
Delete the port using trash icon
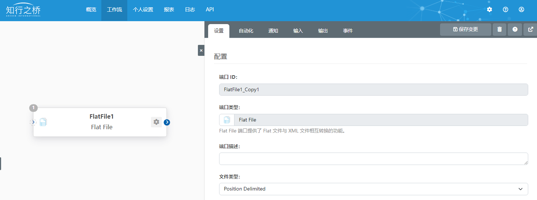499,30
